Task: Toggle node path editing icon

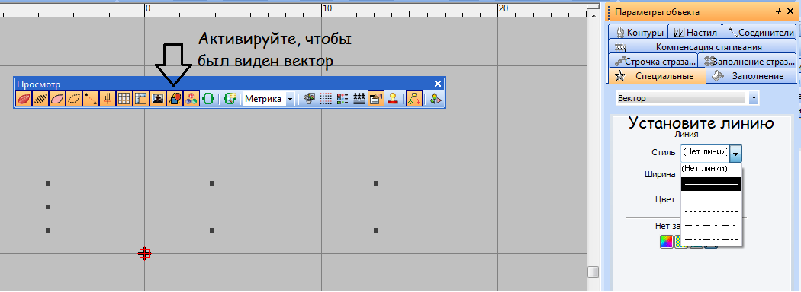Action: point(414,99)
